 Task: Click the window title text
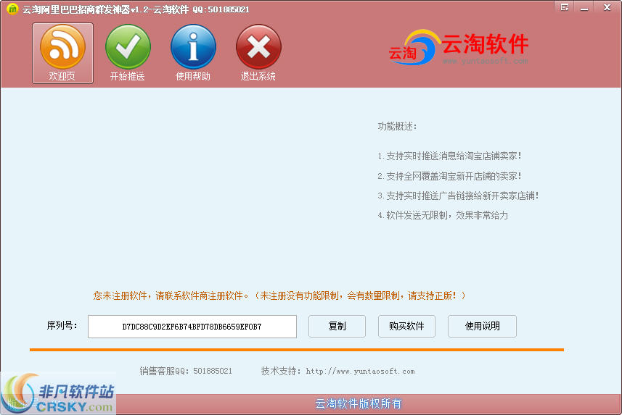click(136, 9)
